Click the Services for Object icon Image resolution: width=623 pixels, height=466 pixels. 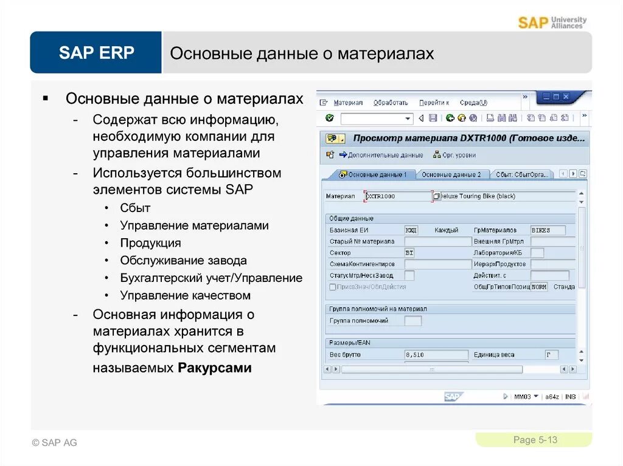(332, 139)
